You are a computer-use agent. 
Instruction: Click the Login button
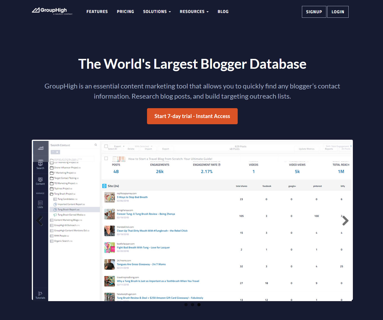tap(338, 12)
